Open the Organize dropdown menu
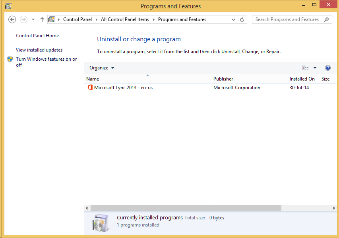This screenshot has height=238, width=339. tap(102, 68)
